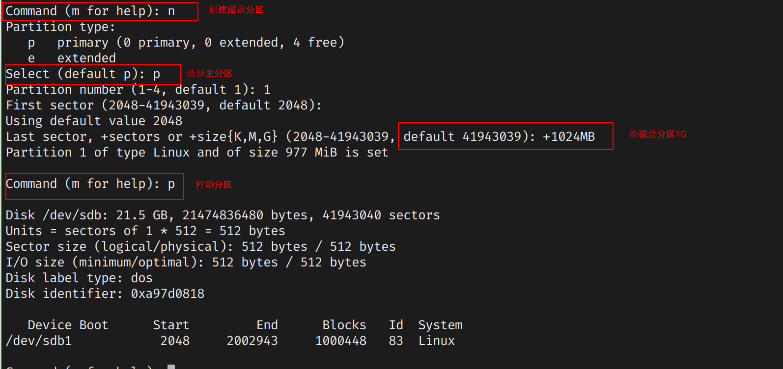Click the "System" column header
The height and width of the screenshot is (369, 783).
click(x=440, y=325)
